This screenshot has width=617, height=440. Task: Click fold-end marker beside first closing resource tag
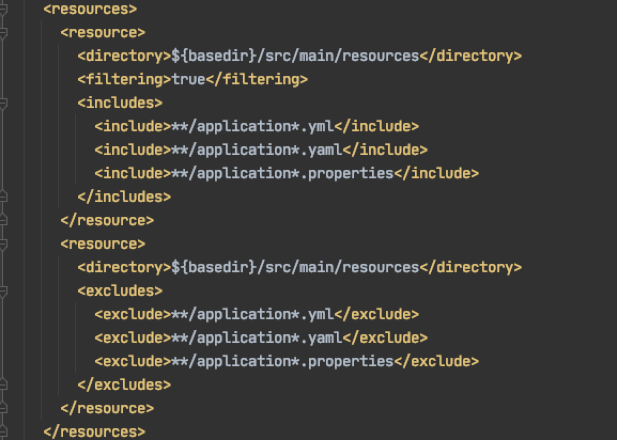tap(3, 221)
